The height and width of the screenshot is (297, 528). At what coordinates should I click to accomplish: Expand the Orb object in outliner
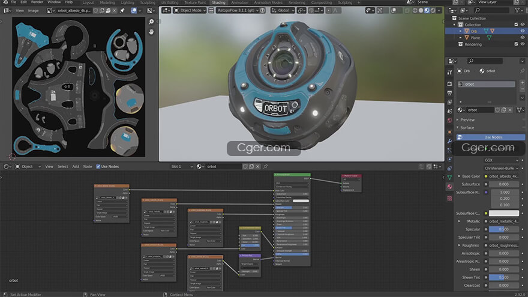(x=461, y=31)
